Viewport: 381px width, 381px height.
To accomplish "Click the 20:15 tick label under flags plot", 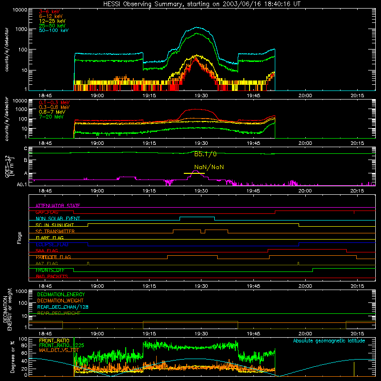I will click(x=357, y=286).
